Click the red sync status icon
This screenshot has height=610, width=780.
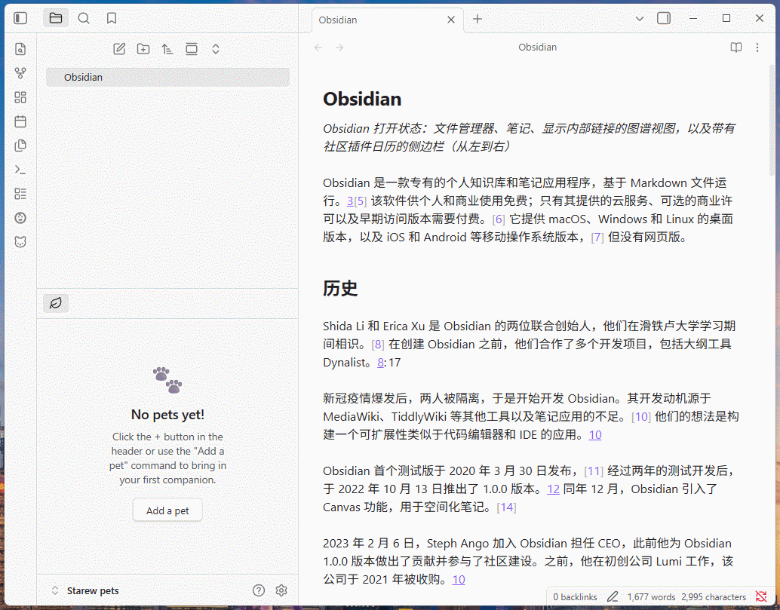click(761, 596)
